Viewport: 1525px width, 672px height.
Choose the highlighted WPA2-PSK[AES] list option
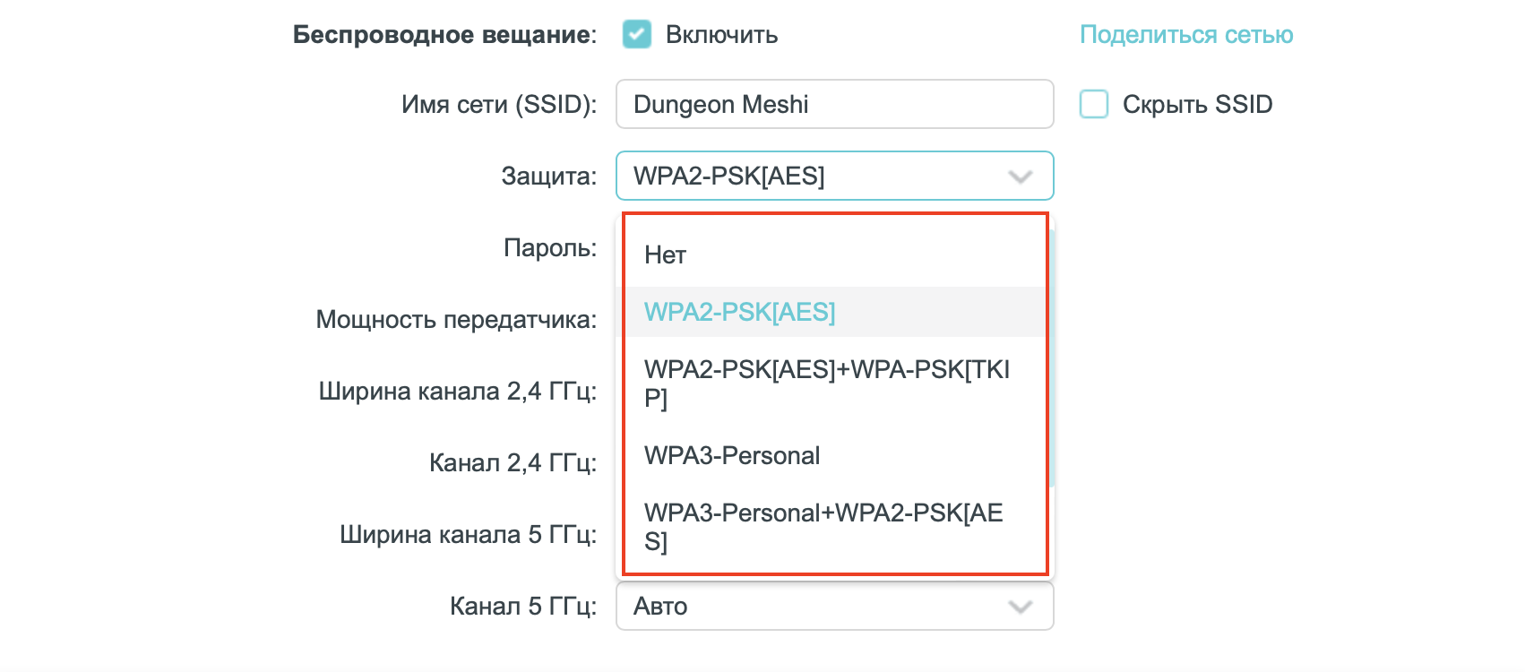click(739, 312)
